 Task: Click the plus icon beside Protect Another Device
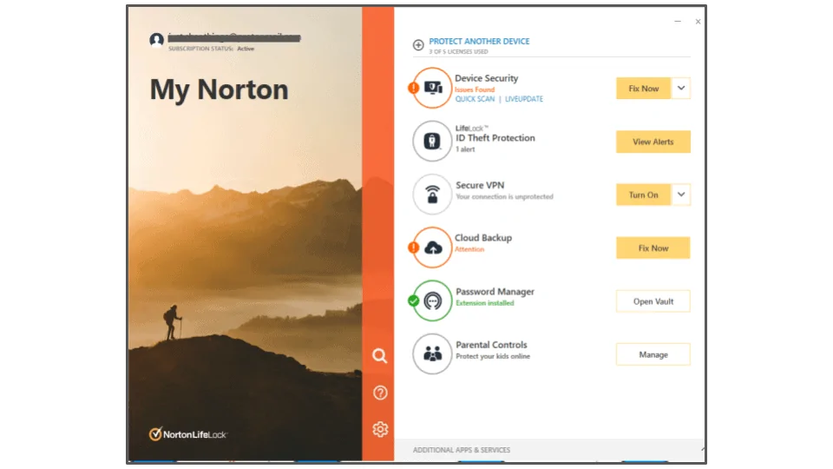click(x=418, y=44)
